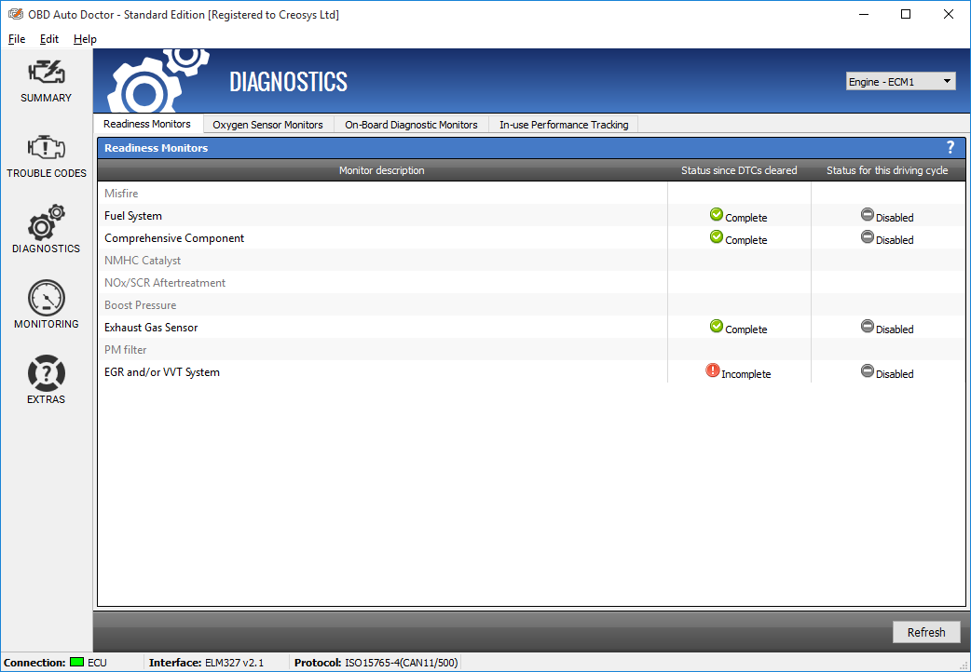
Task: Click Complete status text for Fuel System
Action: [746, 218]
